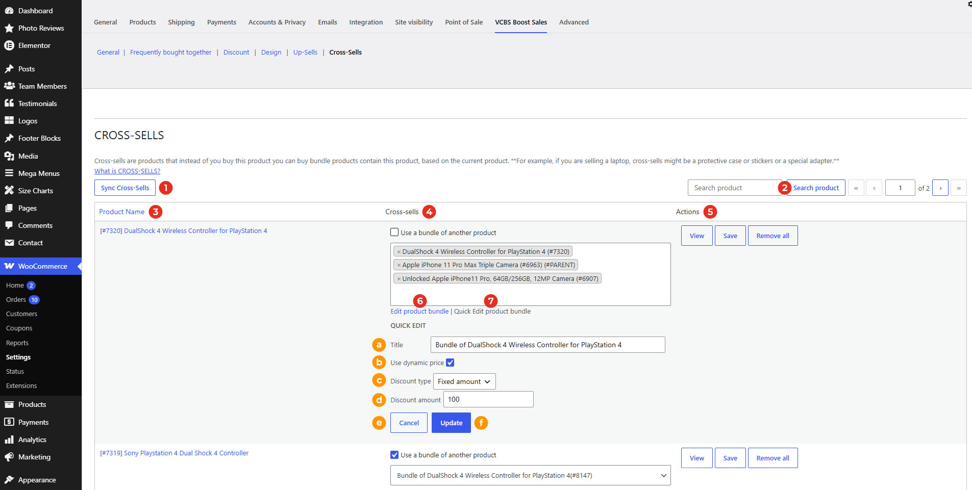This screenshot has height=490, width=972.
Task: Click the Search product input field
Action: point(734,188)
